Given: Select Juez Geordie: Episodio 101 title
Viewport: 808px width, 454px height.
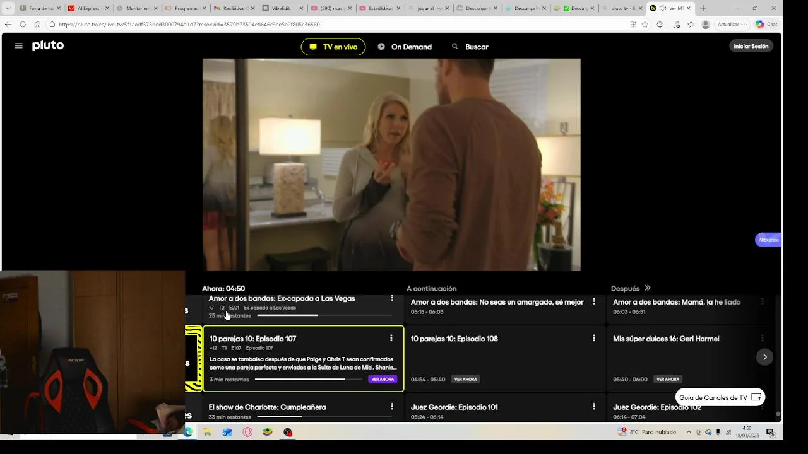Looking at the screenshot, I should tap(454, 407).
